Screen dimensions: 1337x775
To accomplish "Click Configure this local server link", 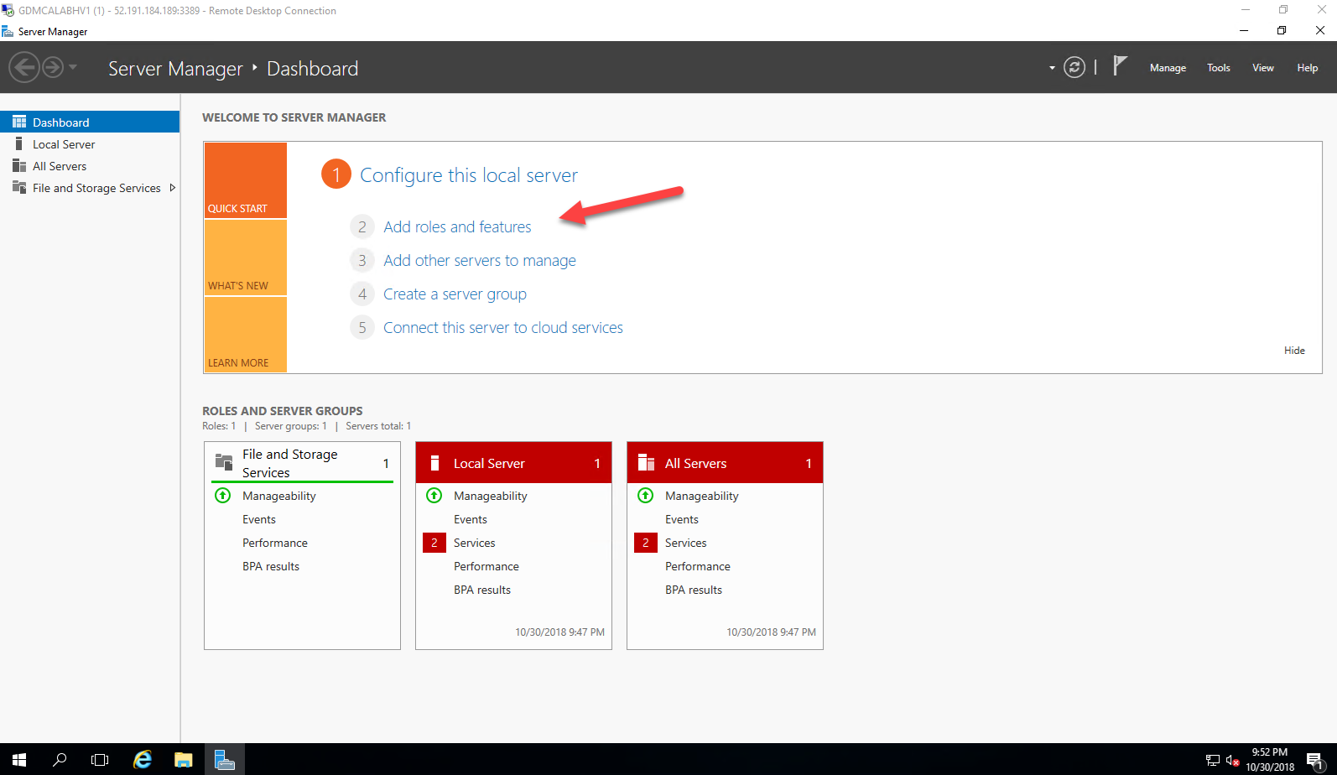I will coord(469,174).
